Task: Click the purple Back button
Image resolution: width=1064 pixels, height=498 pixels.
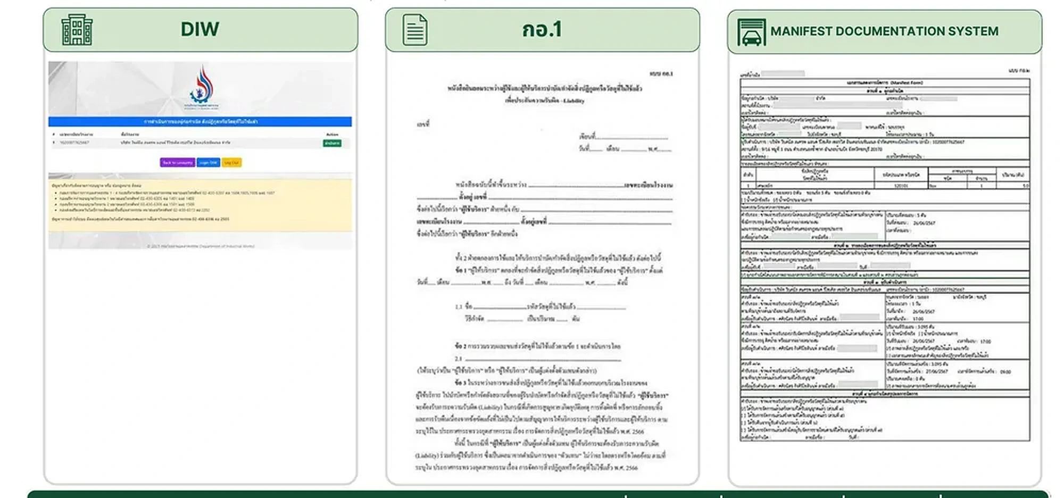Action: click(x=177, y=162)
